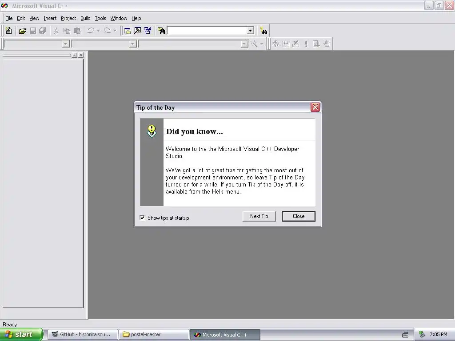Click the WizardBar actions wand icon
Screen dimensions: 455x341
254,44
